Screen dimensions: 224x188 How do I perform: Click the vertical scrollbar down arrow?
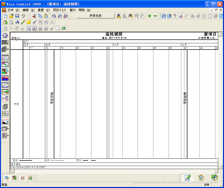click(220, 167)
